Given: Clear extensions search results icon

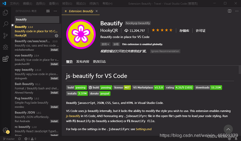Looking at the screenshot, I should point(48,11).
